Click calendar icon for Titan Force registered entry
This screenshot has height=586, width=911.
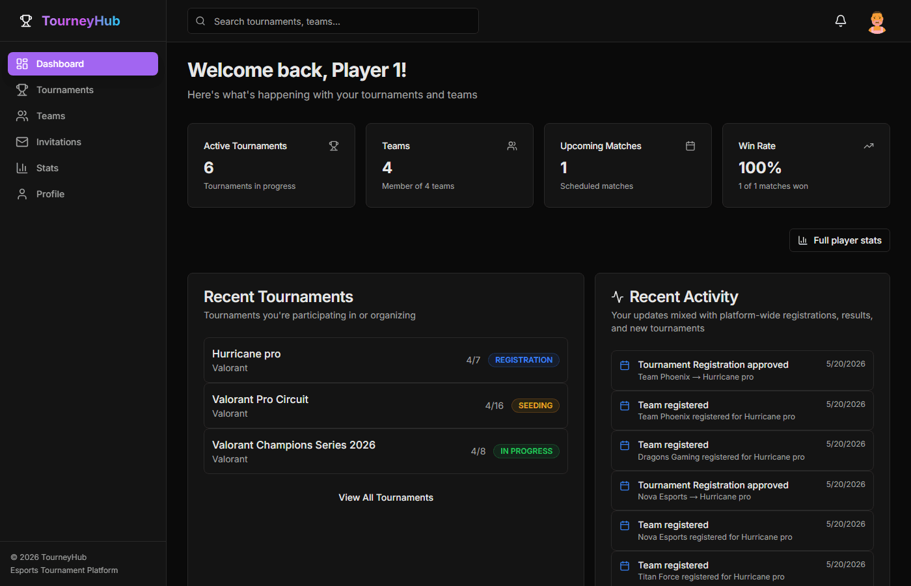tap(625, 566)
